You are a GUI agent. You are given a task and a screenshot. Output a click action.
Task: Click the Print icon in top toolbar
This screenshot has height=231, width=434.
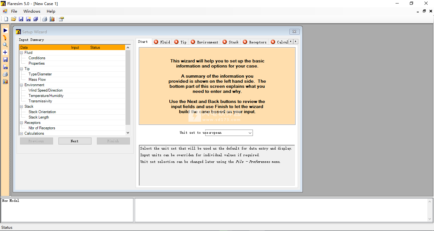[x=44, y=19]
